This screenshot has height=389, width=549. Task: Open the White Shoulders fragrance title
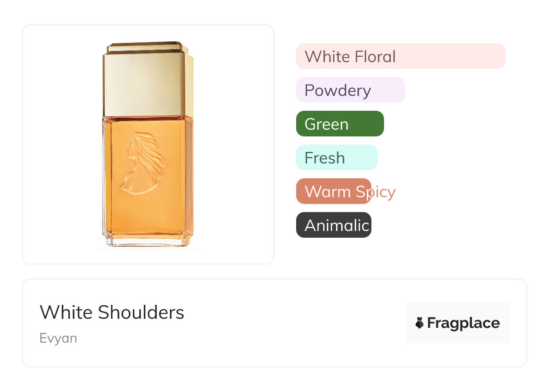112,312
